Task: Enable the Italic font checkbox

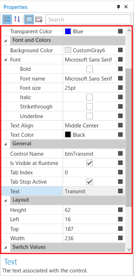Action: point(90,97)
